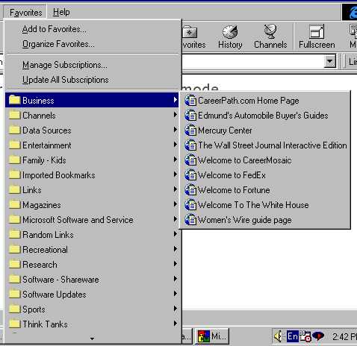The width and height of the screenshot is (357, 346).
Task: Click the Mi... taskbar button
Action: click(x=212, y=336)
